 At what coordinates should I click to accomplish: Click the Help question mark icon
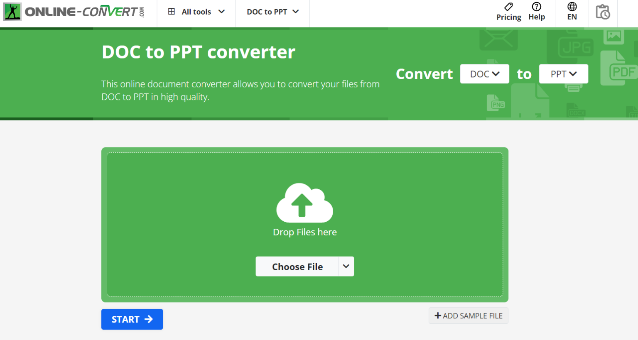pos(537,7)
